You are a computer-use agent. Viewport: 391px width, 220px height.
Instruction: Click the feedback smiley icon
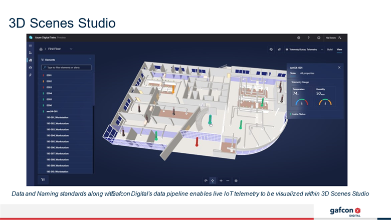click(318, 38)
